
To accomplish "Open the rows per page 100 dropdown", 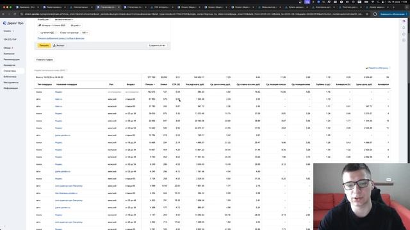I will (85, 33).
